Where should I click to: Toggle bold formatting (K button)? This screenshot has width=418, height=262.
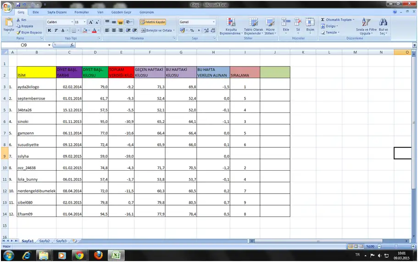click(50, 30)
